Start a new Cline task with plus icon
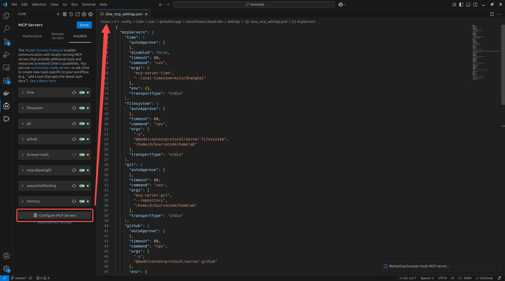This screenshot has height=281, width=505. [58, 14]
